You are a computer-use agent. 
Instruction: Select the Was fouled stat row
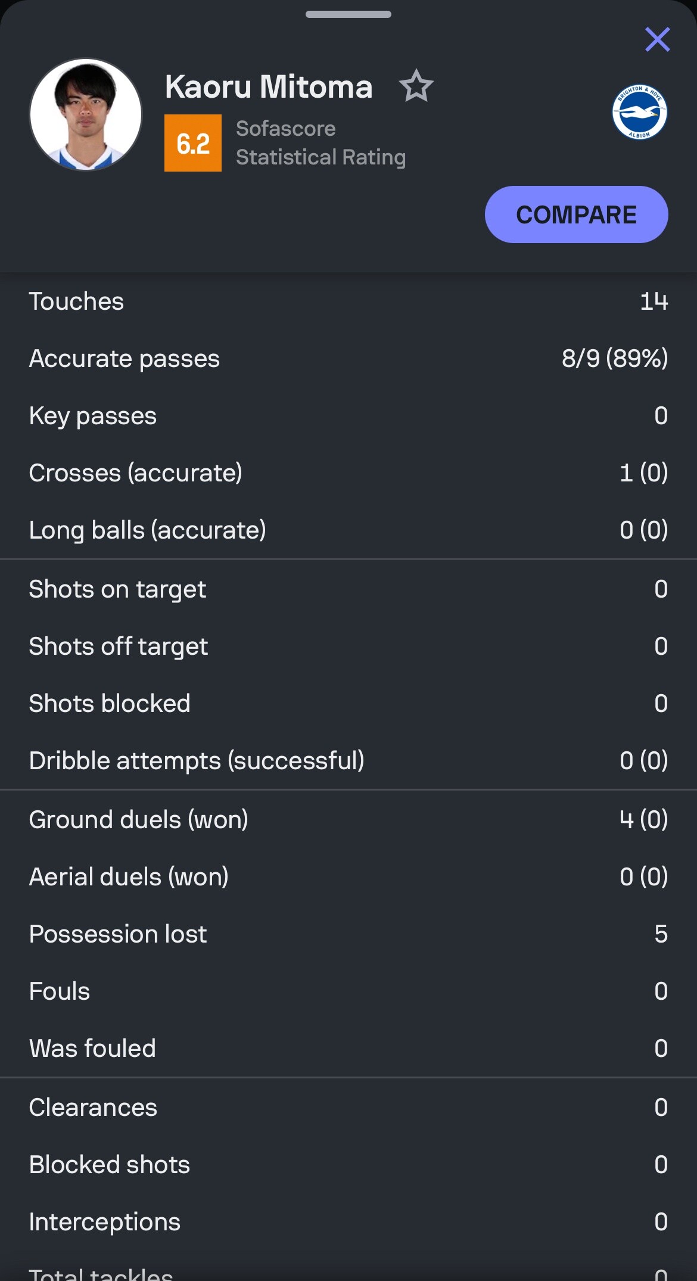[348, 1049]
